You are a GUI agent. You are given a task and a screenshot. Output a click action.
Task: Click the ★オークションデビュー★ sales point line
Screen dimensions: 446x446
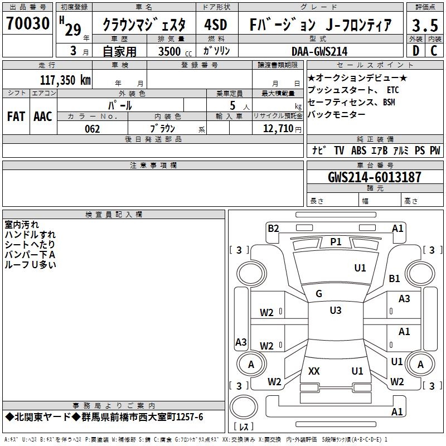pyautogui.click(x=357, y=77)
